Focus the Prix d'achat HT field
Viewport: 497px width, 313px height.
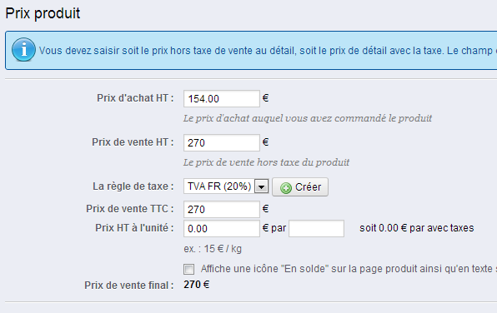click(222, 99)
